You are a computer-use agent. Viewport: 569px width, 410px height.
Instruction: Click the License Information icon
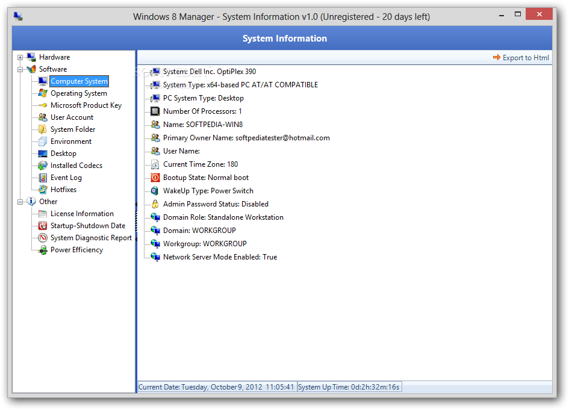[43, 214]
